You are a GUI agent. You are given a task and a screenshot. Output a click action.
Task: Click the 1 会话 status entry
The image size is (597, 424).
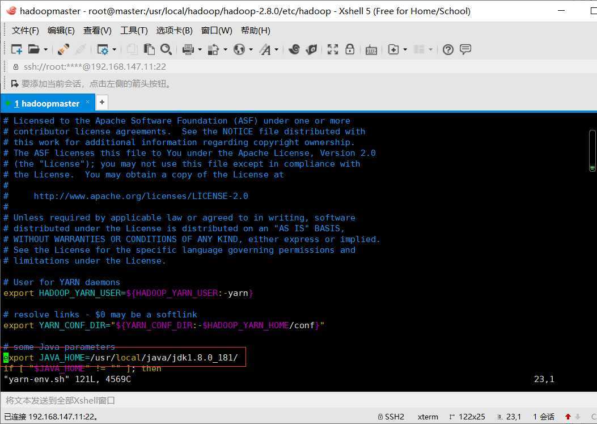(543, 417)
